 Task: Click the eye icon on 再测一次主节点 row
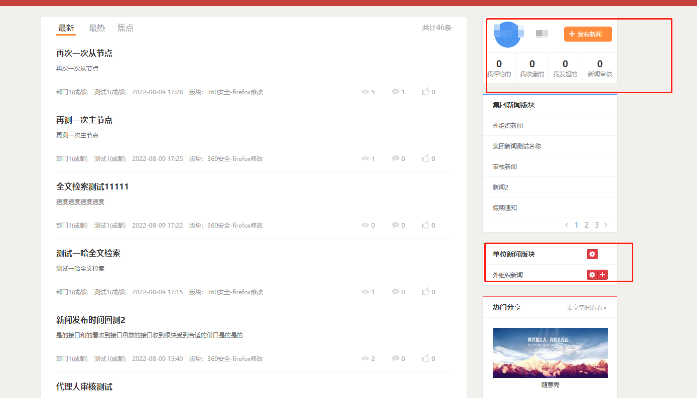(x=365, y=158)
